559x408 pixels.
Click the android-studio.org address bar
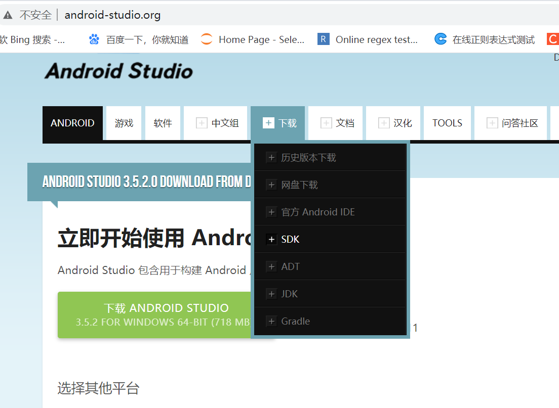(112, 15)
